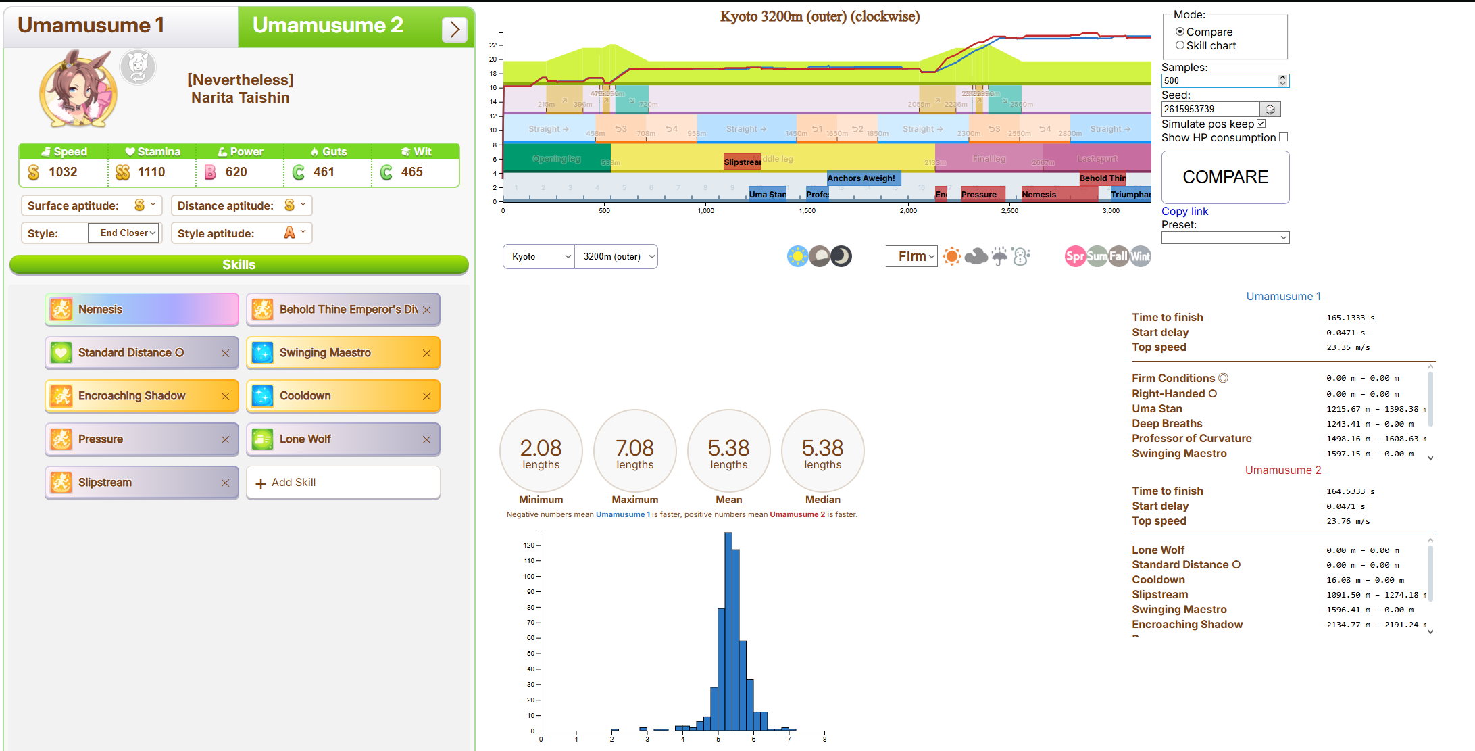Viewport: 1475px width, 751px height.
Task: Click the Mean statistic label
Action: [x=729, y=500]
